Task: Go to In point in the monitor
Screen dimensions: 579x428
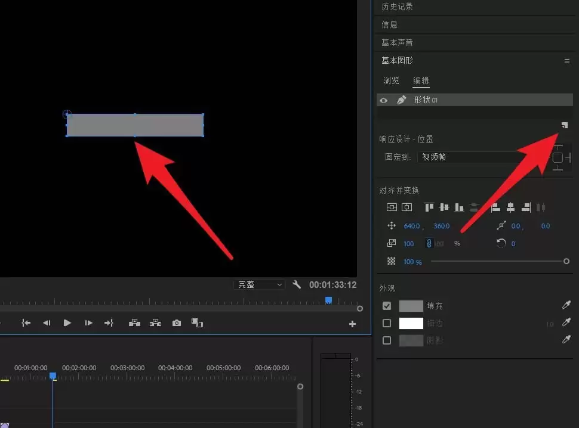Action: coord(26,323)
